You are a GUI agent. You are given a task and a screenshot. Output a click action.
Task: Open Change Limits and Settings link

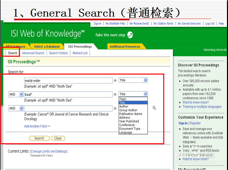click(49, 151)
